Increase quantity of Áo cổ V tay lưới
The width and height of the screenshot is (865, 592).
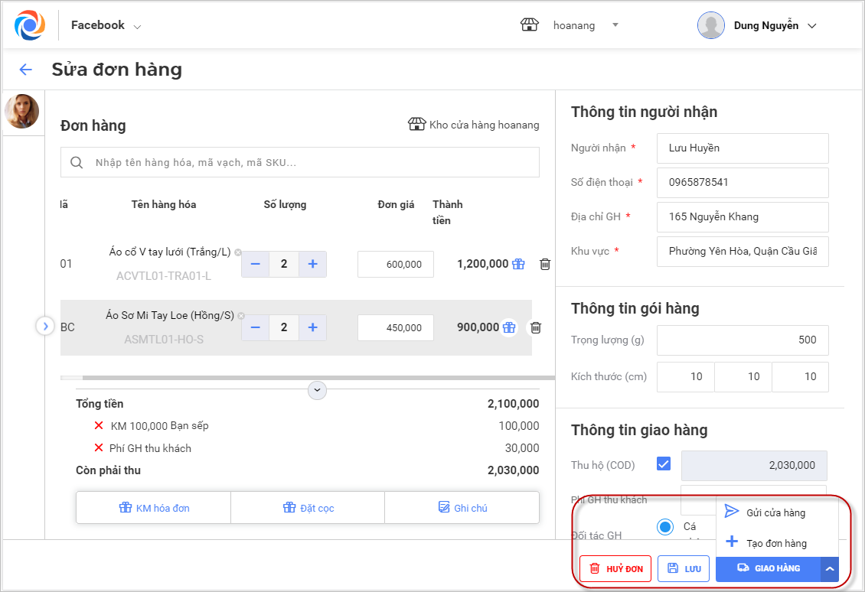tap(312, 264)
